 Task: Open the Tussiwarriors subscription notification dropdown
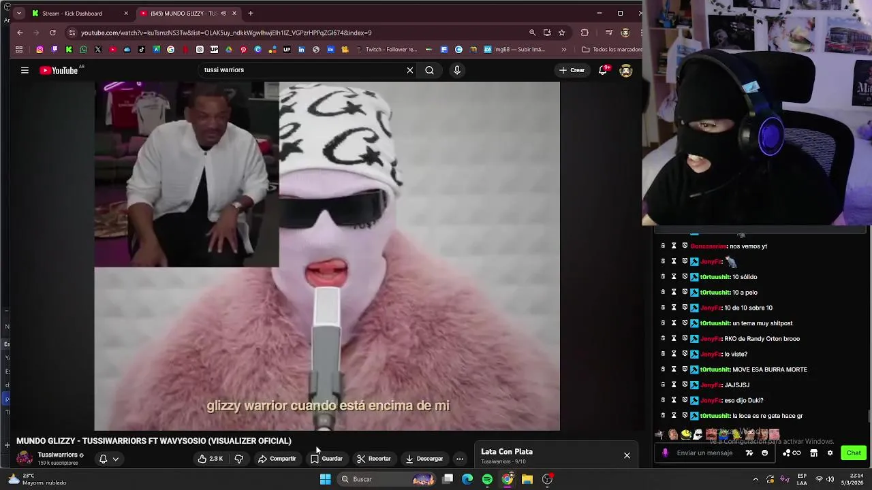click(109, 459)
